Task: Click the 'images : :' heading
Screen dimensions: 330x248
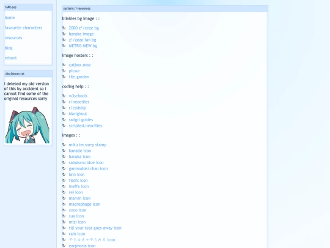Action: pyautogui.click(x=71, y=135)
